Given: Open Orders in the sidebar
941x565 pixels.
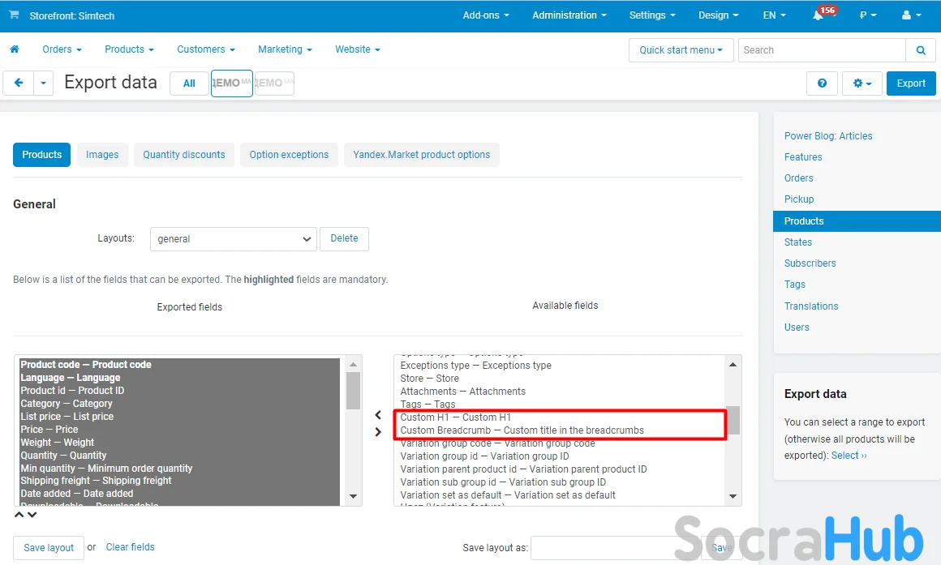Looking at the screenshot, I should coord(799,178).
